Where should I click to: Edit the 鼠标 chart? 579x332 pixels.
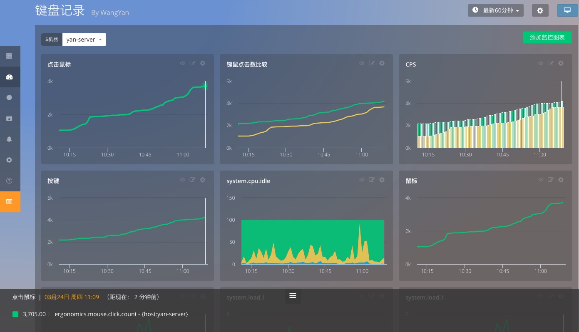click(x=550, y=180)
